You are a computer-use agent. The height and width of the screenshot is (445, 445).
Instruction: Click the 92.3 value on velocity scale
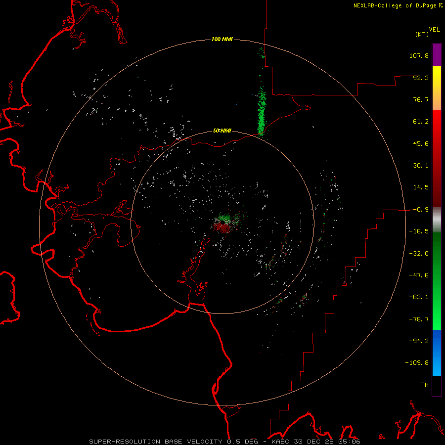(x=421, y=78)
